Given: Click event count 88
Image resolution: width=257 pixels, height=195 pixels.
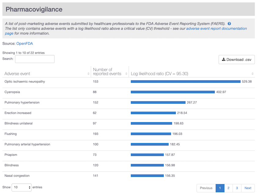Looking at the screenshot, I should 95,92.
